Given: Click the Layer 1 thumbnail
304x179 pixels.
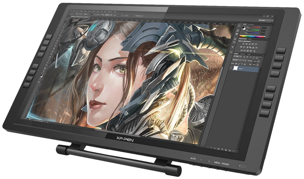Looking at the screenshot, I should coord(235,68).
